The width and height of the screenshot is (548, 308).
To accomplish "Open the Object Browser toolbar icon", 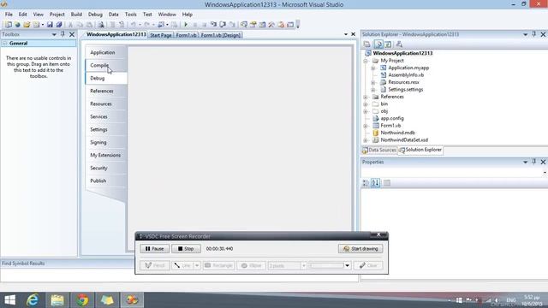I will click(x=262, y=25).
